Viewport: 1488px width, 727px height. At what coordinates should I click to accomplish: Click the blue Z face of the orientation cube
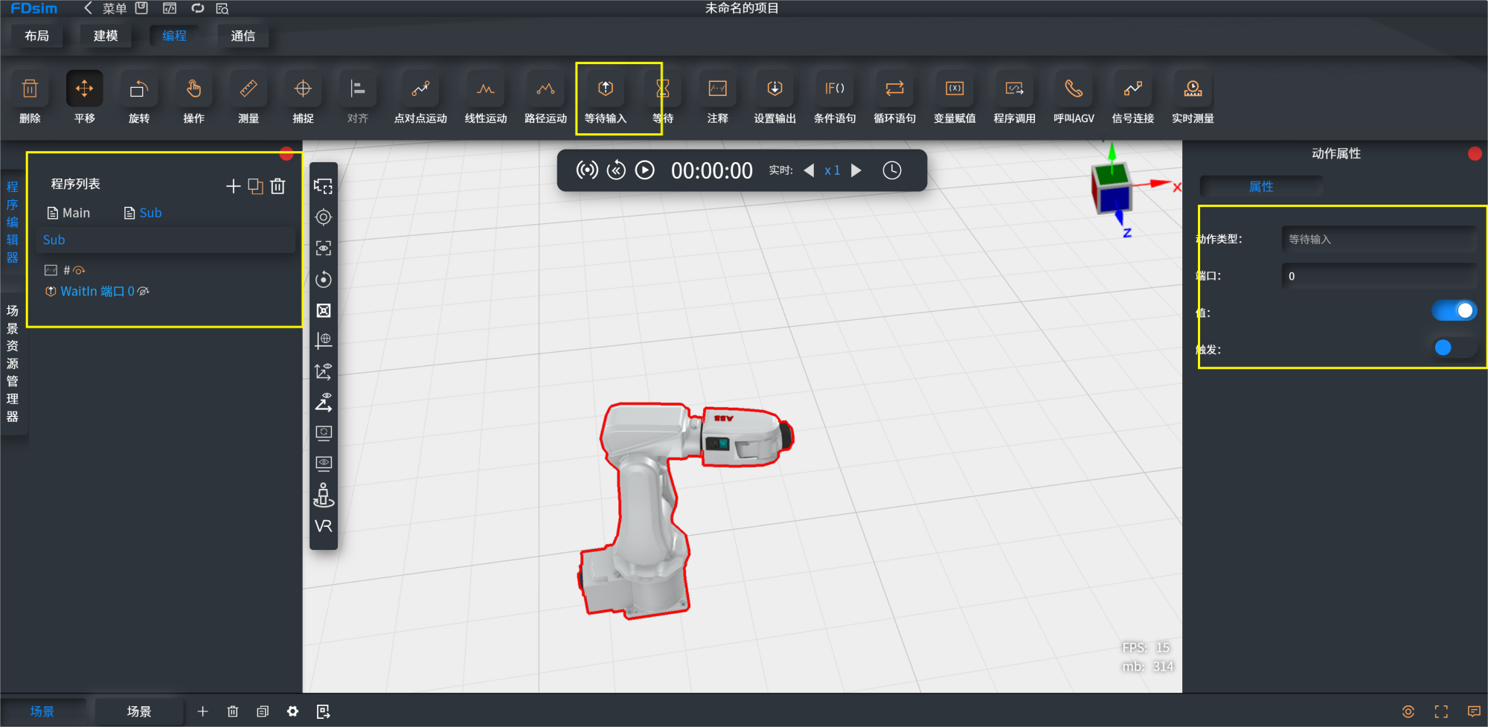(x=1115, y=199)
